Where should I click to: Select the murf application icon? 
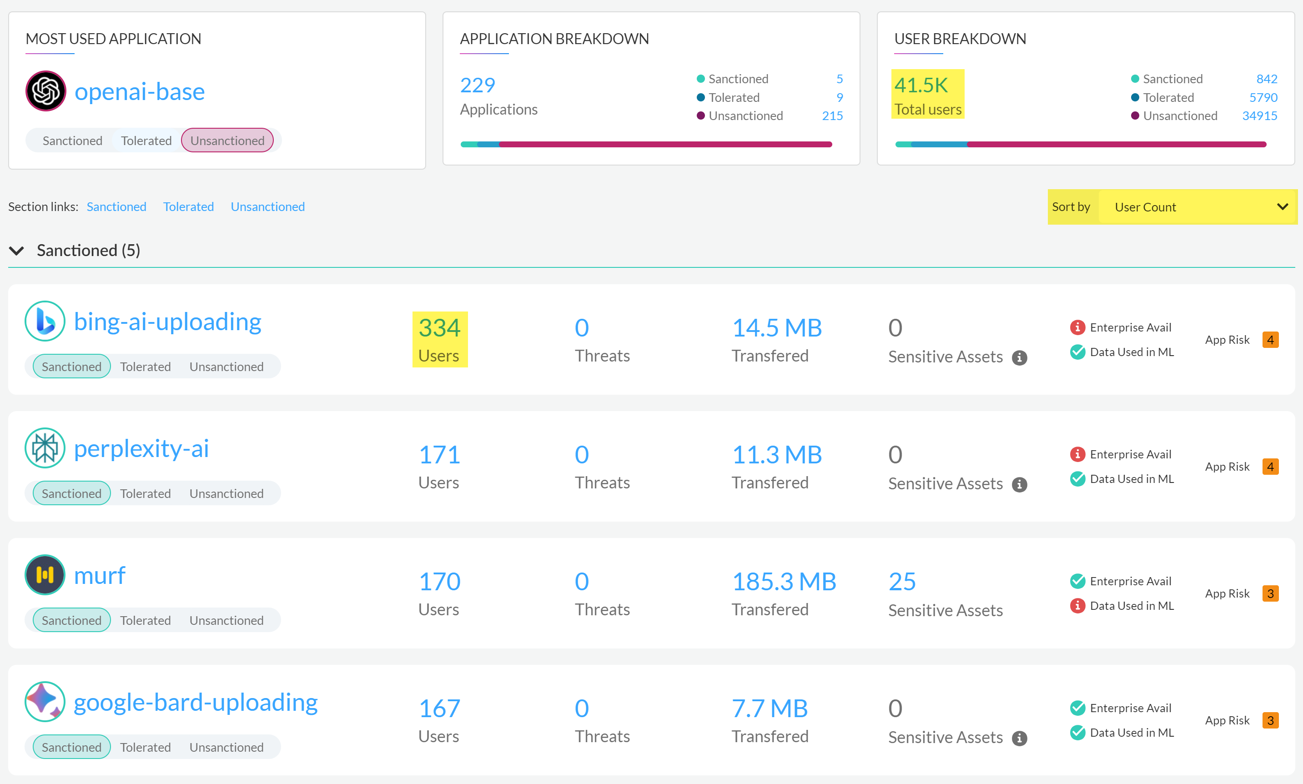click(45, 574)
